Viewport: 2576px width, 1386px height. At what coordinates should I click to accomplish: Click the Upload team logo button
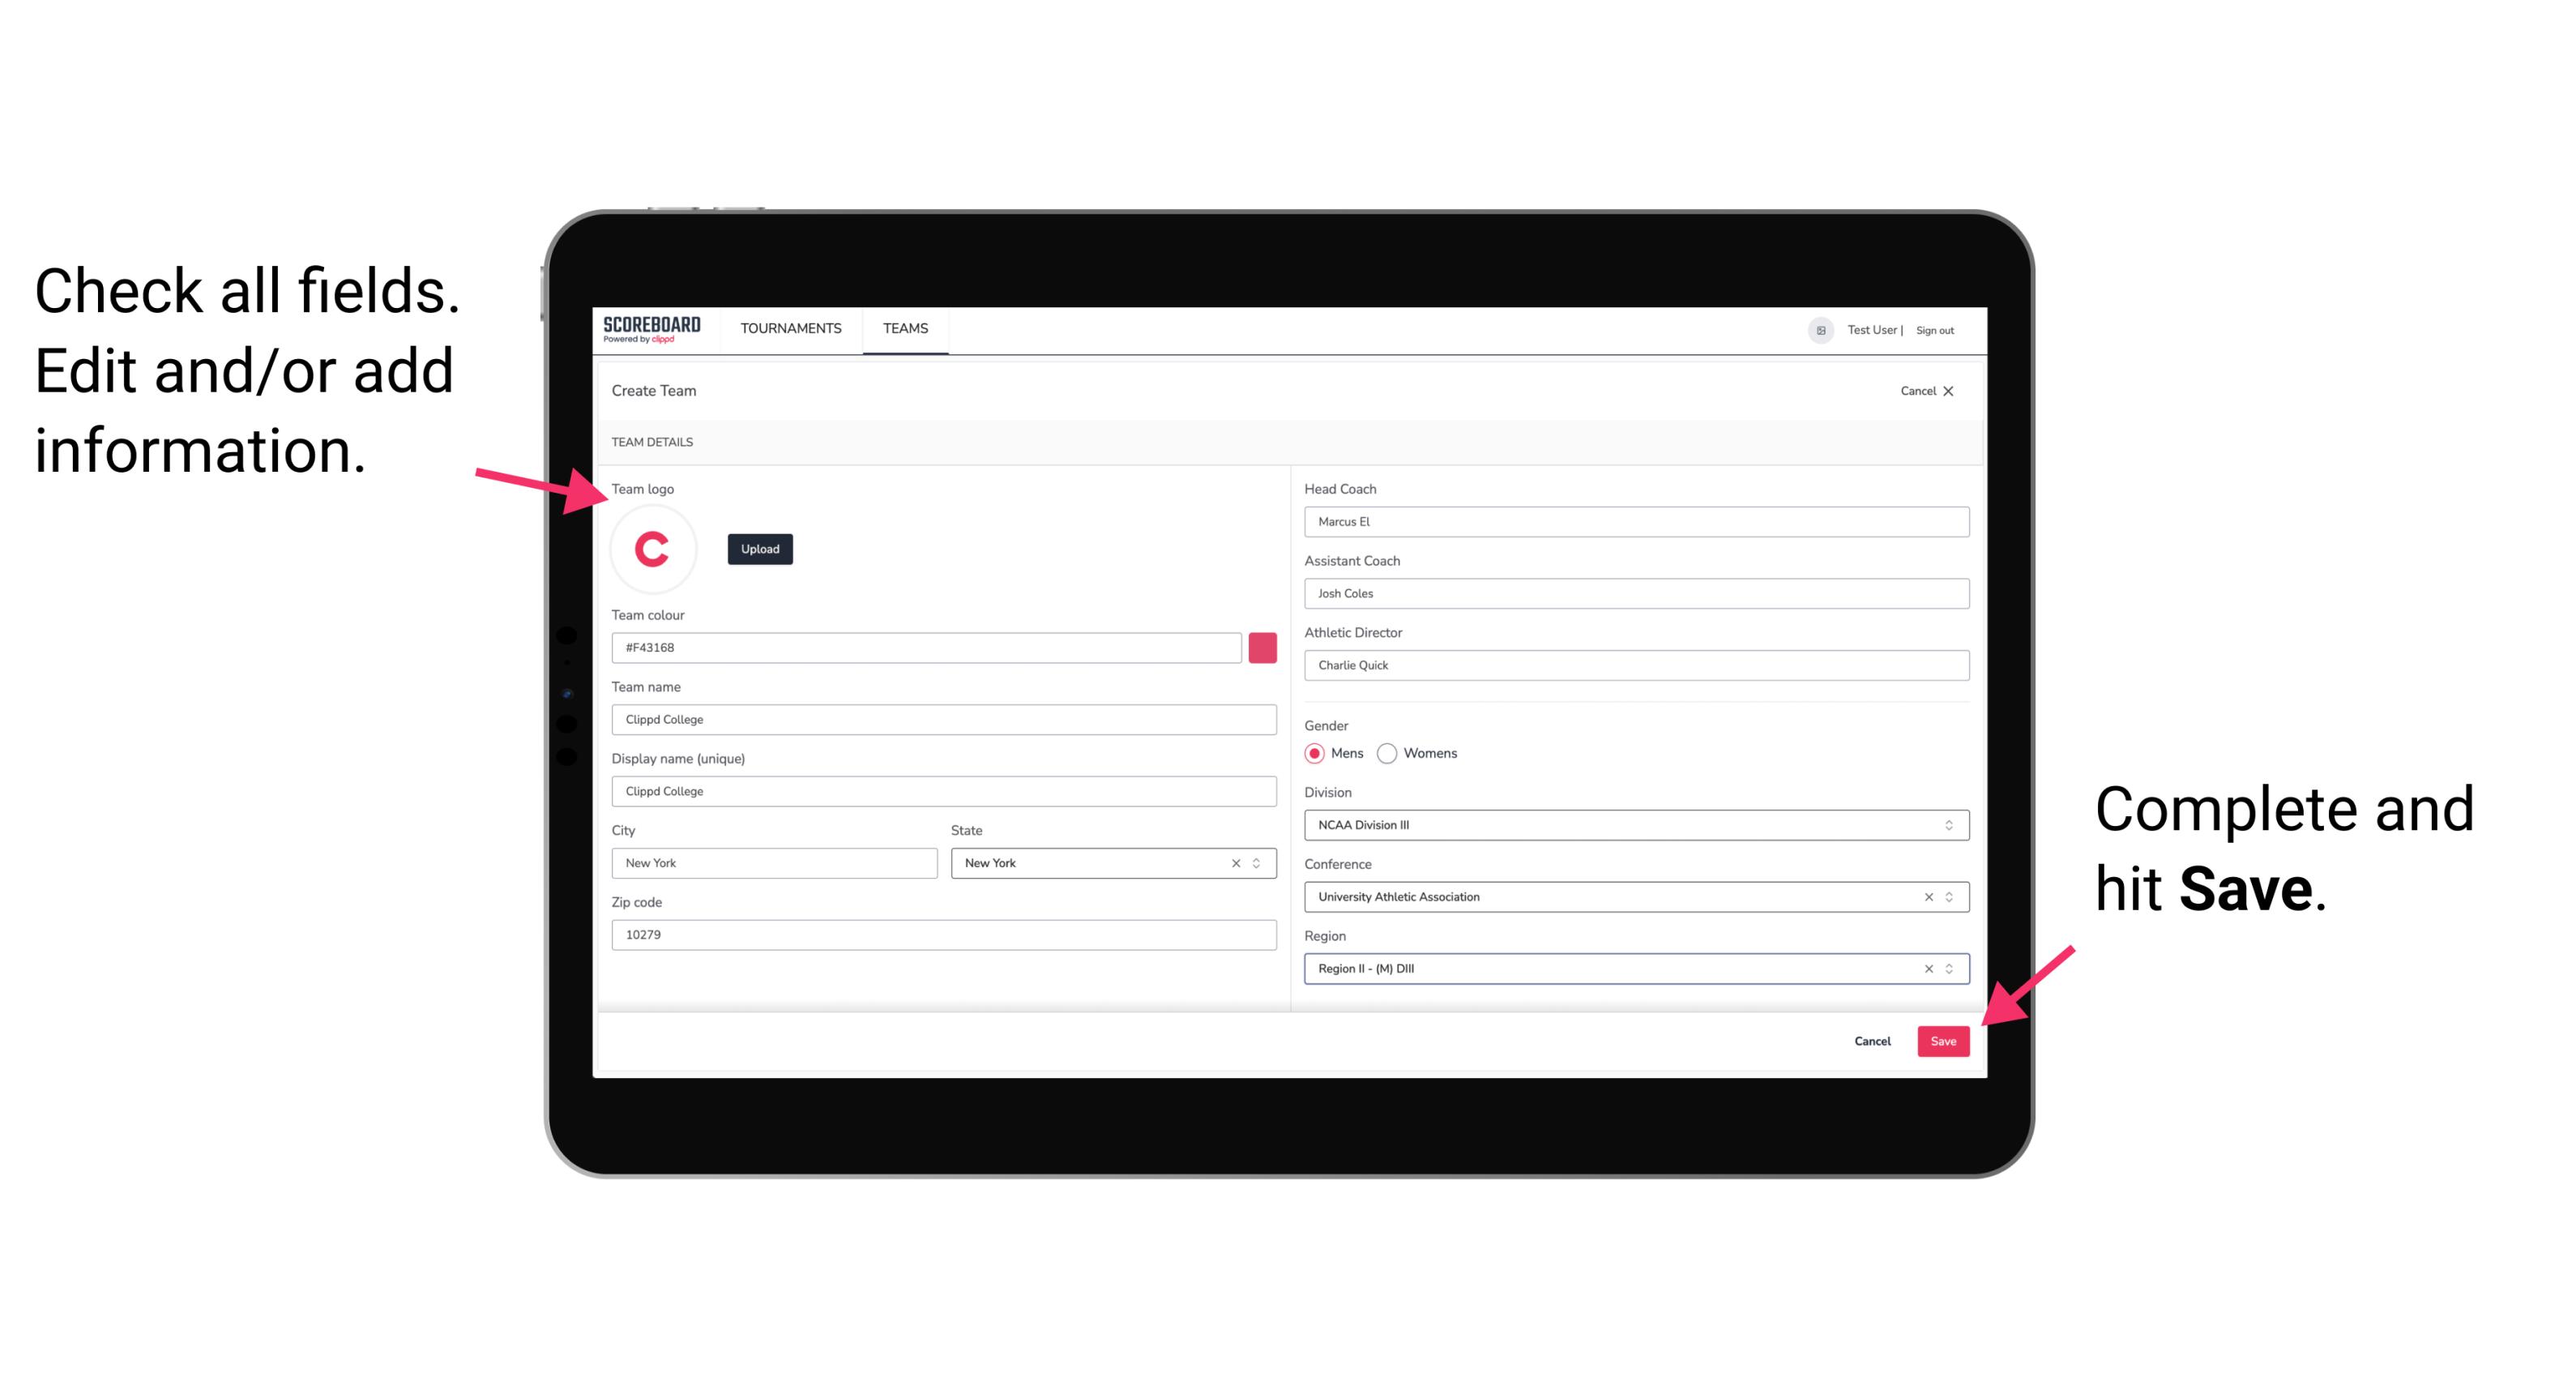(759, 548)
